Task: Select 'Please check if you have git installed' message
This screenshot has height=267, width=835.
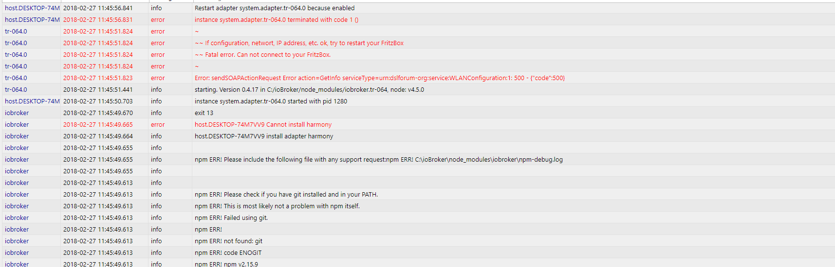Action: coord(286,195)
